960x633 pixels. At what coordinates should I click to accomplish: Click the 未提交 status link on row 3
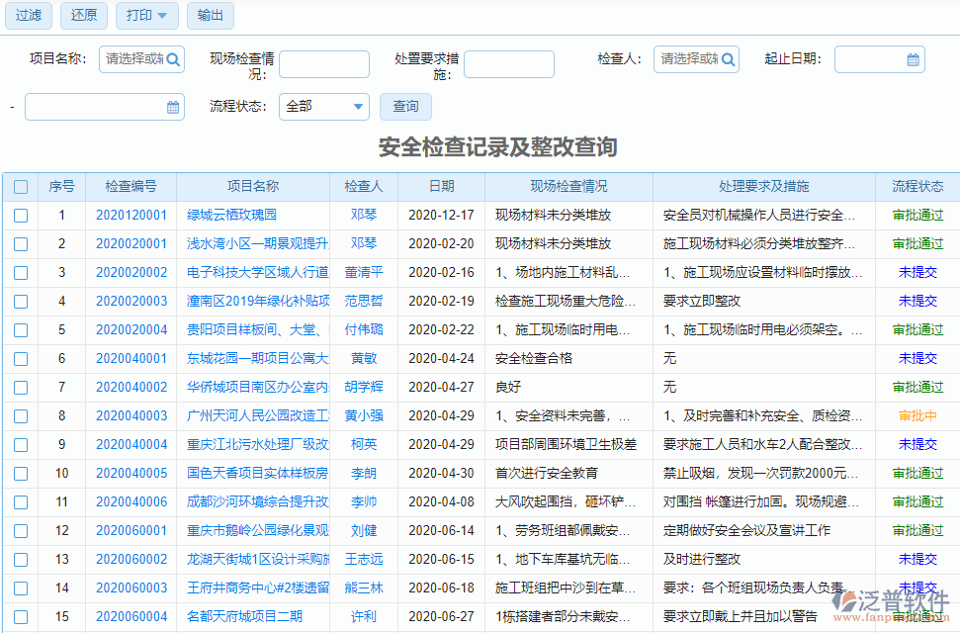[916, 272]
